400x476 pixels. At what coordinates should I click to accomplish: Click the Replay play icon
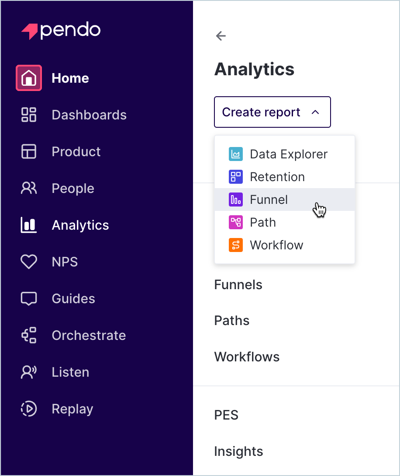pos(29,409)
